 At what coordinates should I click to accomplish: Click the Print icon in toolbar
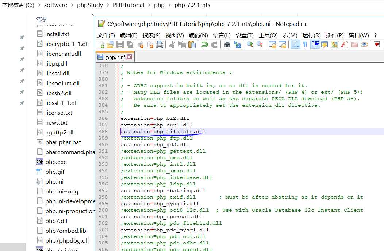click(160, 44)
